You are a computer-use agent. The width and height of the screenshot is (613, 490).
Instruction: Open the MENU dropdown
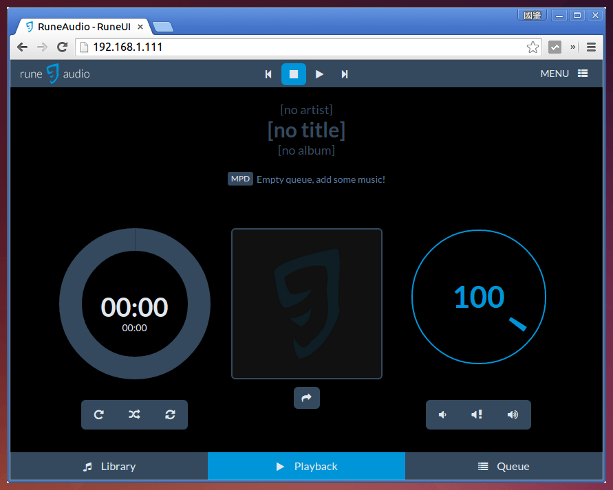[563, 74]
